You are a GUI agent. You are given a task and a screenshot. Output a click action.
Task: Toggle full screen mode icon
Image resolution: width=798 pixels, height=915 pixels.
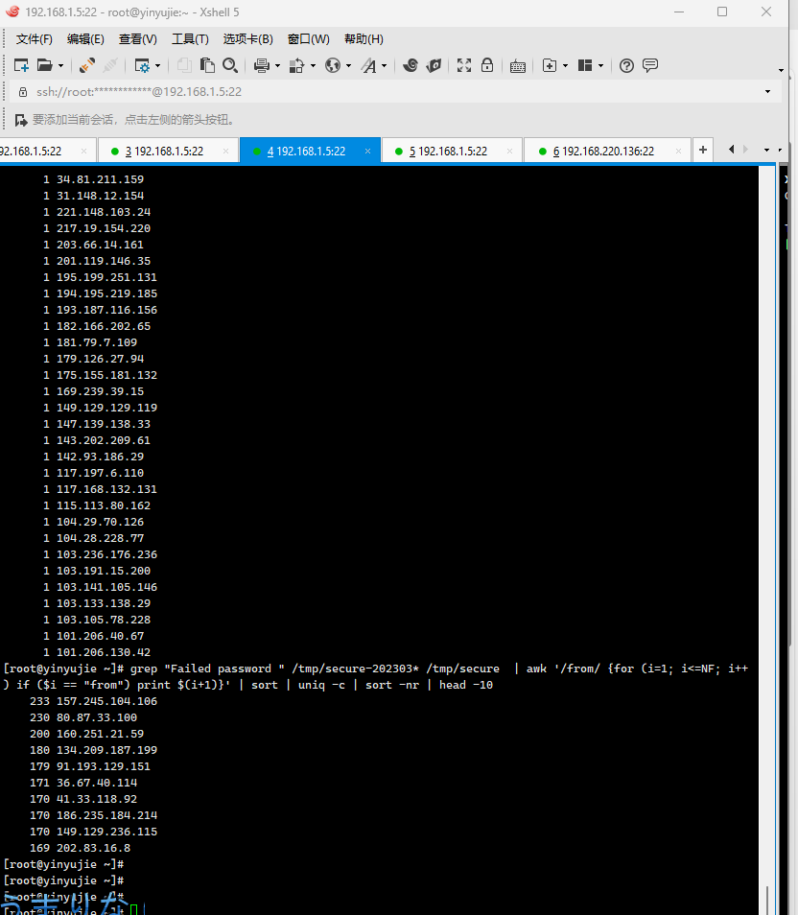pos(464,65)
